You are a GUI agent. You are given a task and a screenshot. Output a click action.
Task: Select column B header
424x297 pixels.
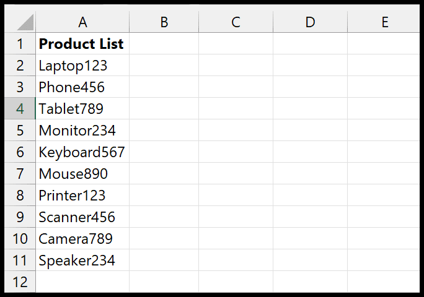point(164,22)
